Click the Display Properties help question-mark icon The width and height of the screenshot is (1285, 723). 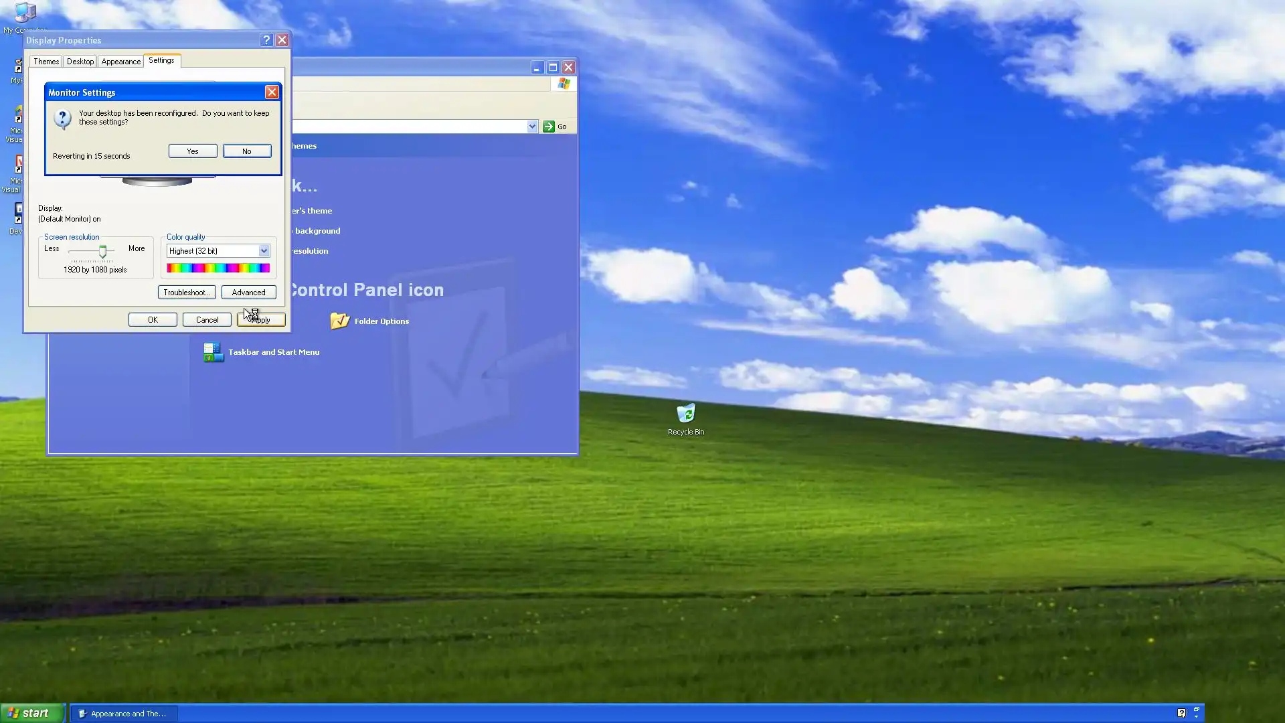click(266, 40)
